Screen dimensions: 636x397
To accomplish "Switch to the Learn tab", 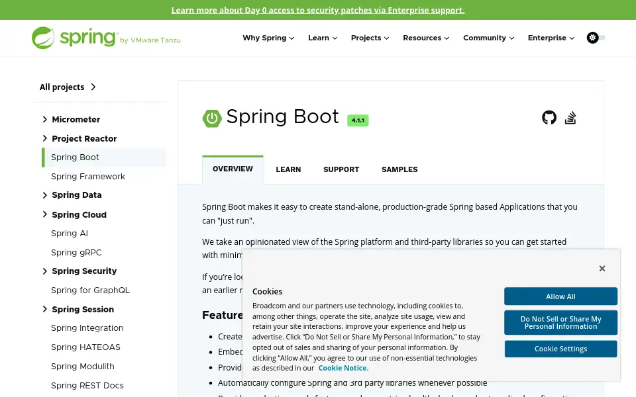I will click(x=288, y=169).
